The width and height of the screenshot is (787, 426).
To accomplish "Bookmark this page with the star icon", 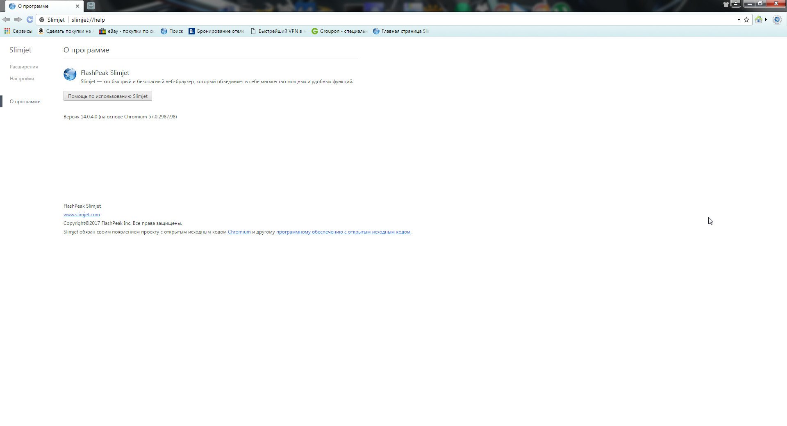I will [x=746, y=20].
